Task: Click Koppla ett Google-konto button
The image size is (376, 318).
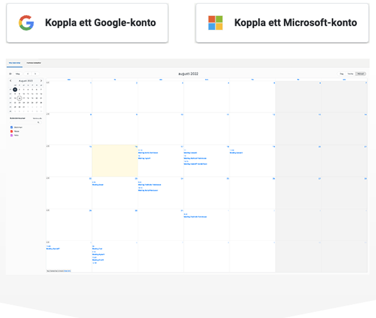Action: [87, 23]
